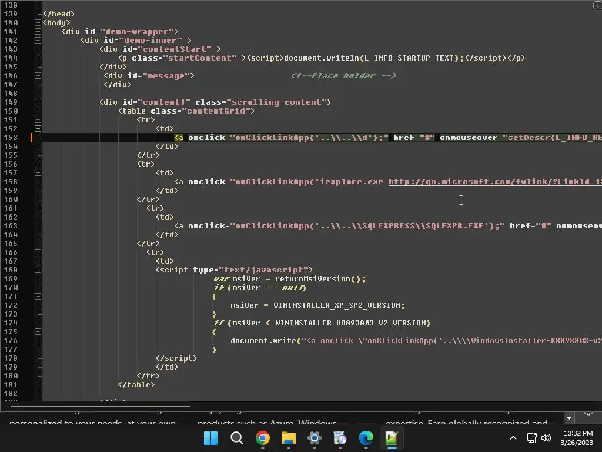Click line number 153 in the margin
The image size is (602, 452).
click(x=11, y=138)
